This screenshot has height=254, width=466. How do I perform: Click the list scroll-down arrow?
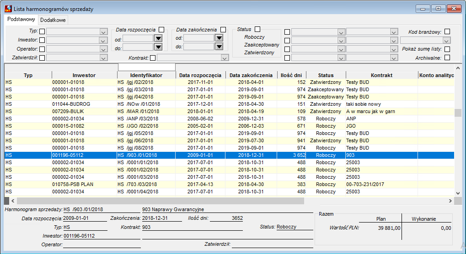tap(458, 193)
